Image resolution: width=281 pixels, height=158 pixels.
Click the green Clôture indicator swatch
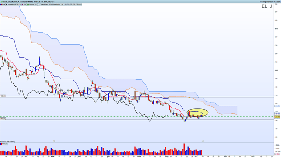point(28,5)
